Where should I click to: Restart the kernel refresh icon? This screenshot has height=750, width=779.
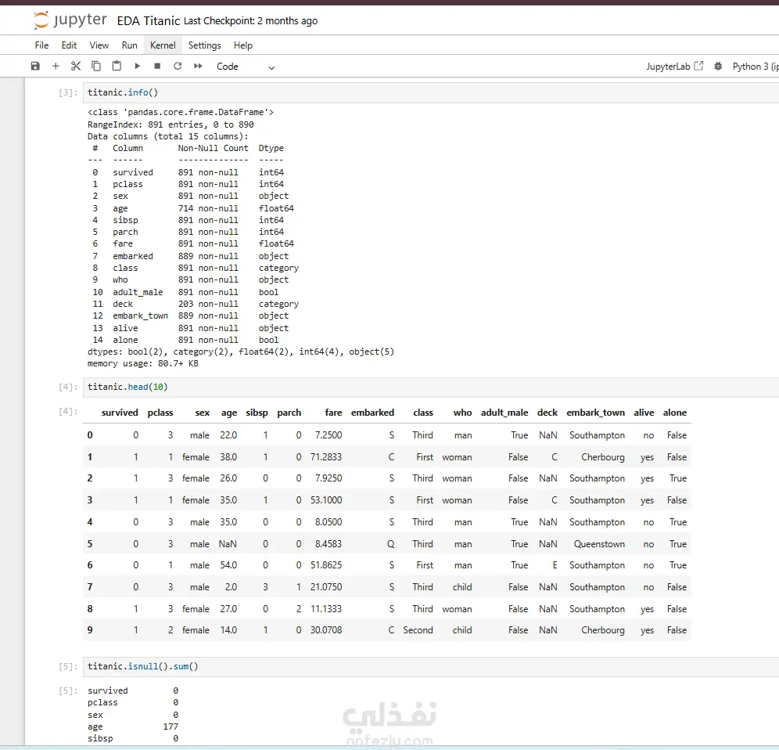click(178, 66)
